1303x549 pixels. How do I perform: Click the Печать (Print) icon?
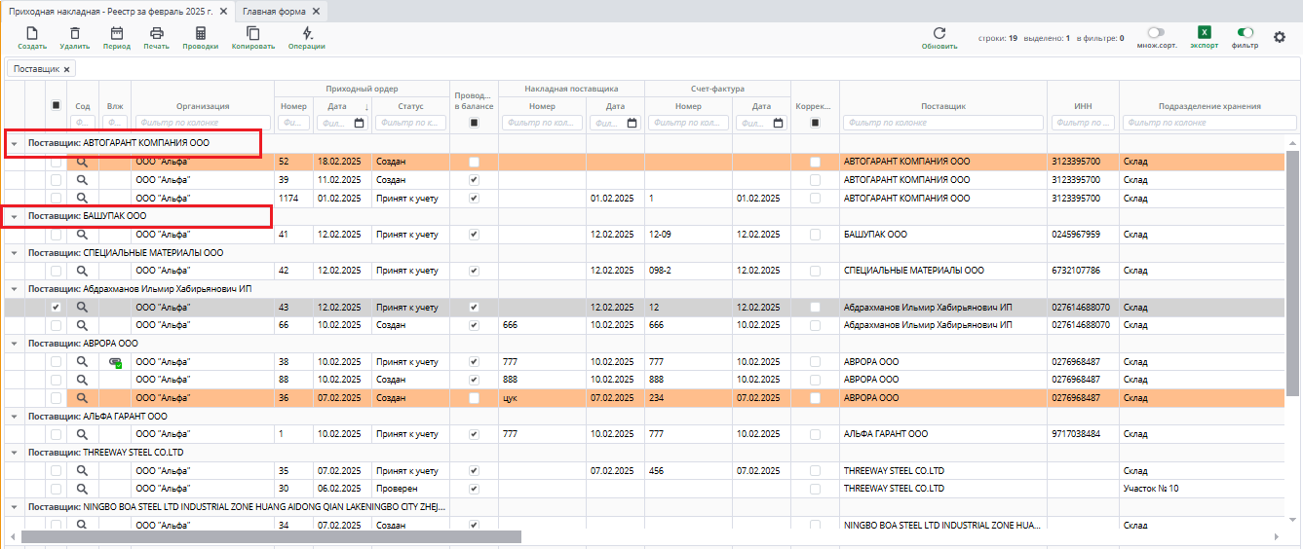pos(156,34)
